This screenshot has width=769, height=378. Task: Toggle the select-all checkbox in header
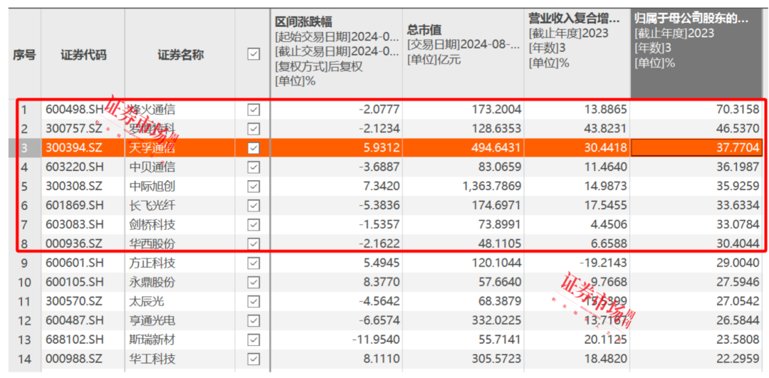[253, 54]
